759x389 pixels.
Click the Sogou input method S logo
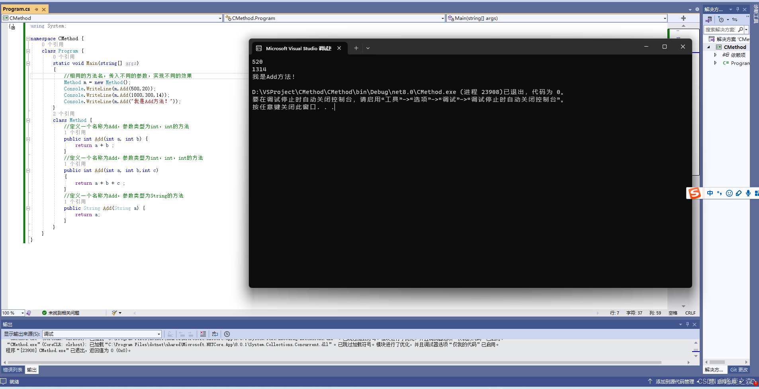point(694,193)
